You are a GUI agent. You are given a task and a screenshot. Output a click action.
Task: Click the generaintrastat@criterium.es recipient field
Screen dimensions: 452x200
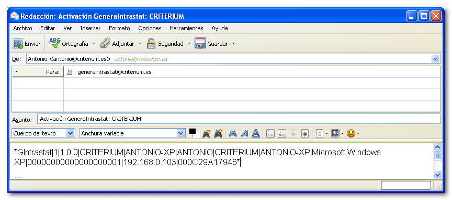coord(252,72)
